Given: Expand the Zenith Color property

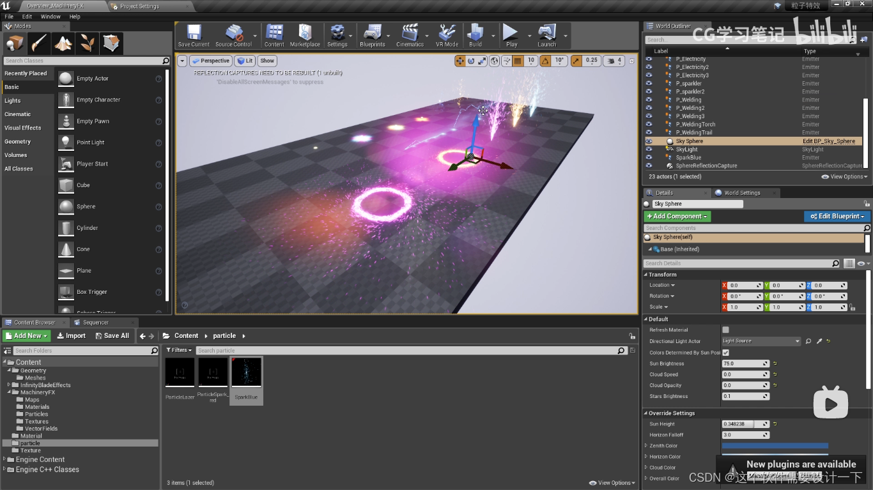Looking at the screenshot, I should [x=645, y=446].
